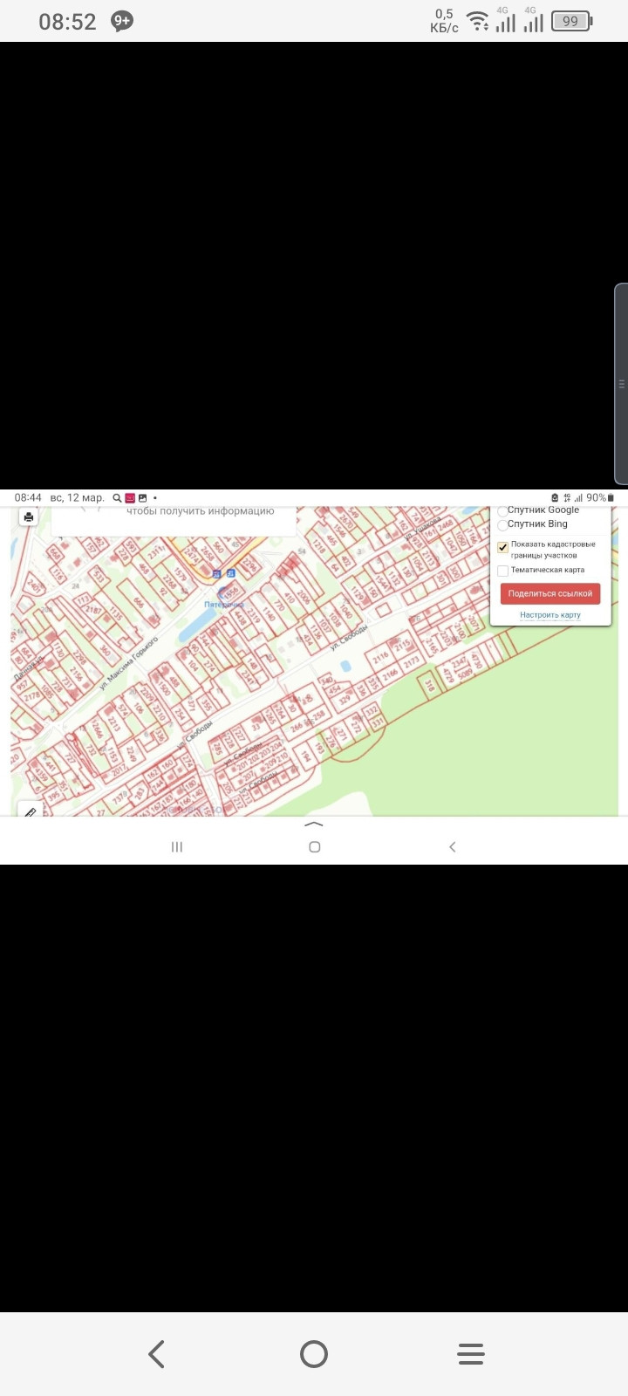Tap the inner recents three-bar icon
The image size is (628, 1396).
(177, 847)
